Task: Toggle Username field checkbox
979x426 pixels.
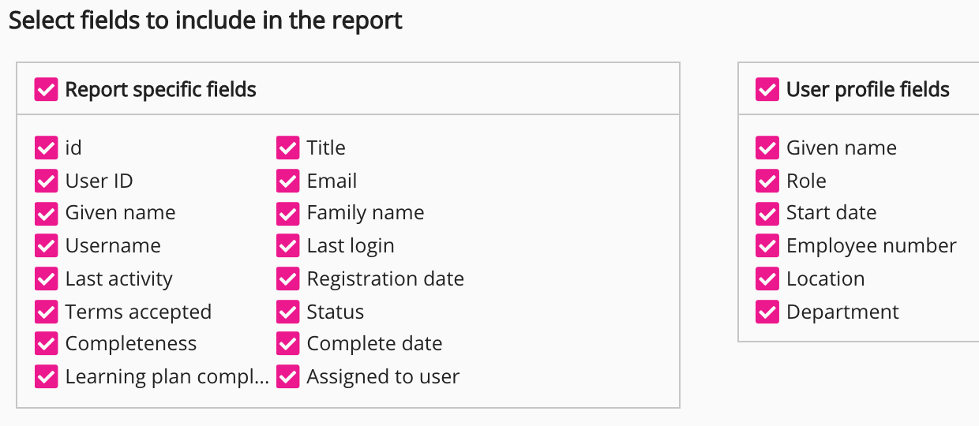Action: [x=47, y=245]
